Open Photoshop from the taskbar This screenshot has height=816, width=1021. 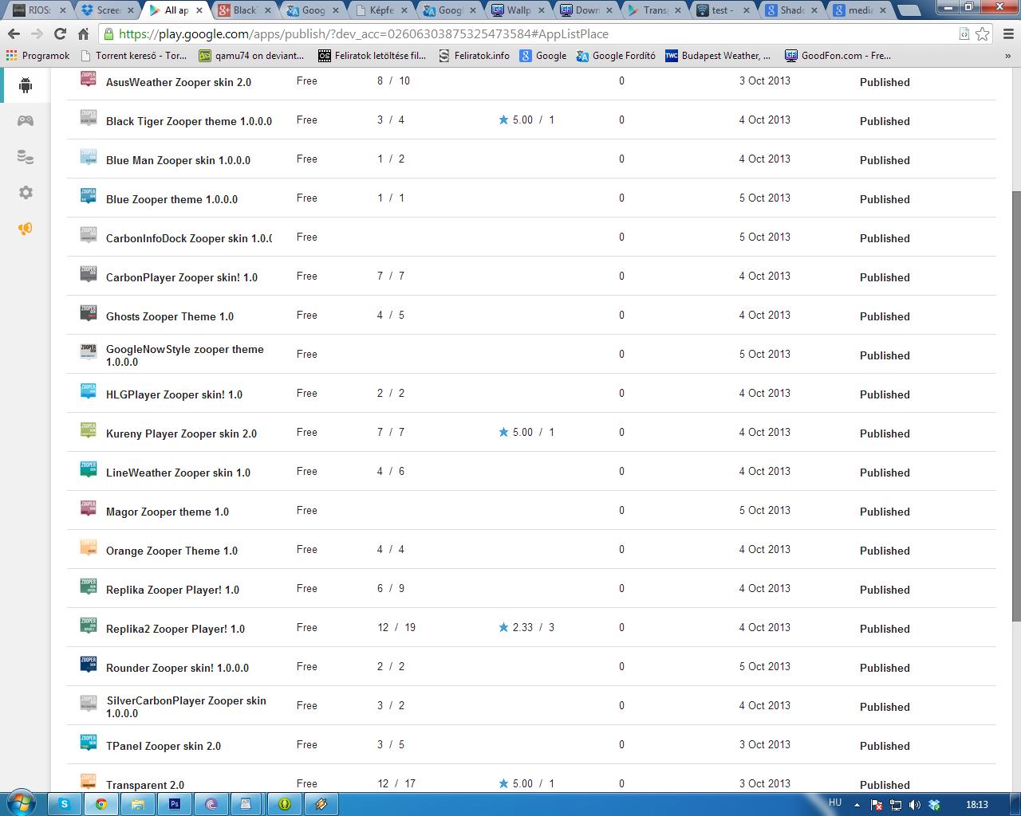(175, 804)
